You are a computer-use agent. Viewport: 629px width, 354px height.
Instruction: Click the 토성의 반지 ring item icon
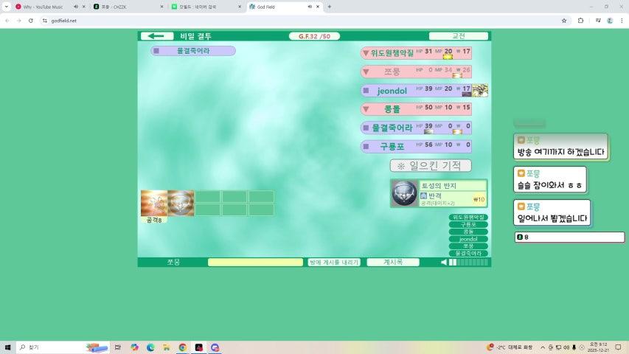(403, 193)
